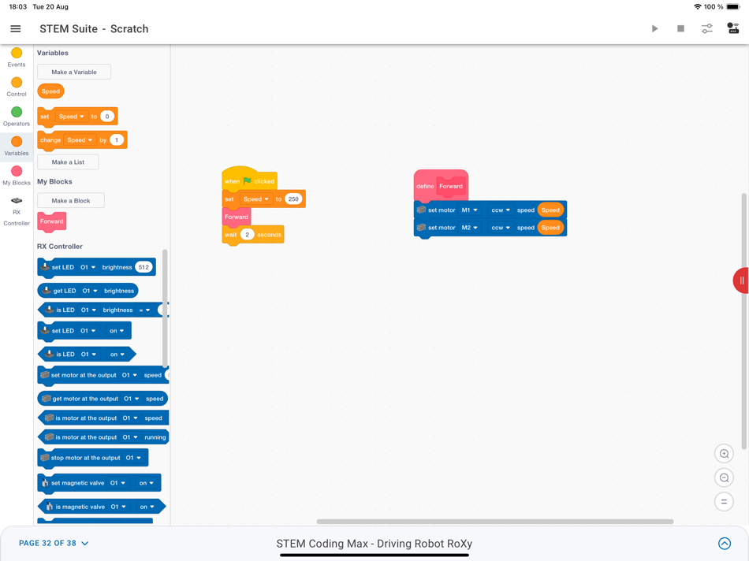This screenshot has height=561, width=749.
Task: Open Speed dropdown in palette set block
Action: pos(71,117)
